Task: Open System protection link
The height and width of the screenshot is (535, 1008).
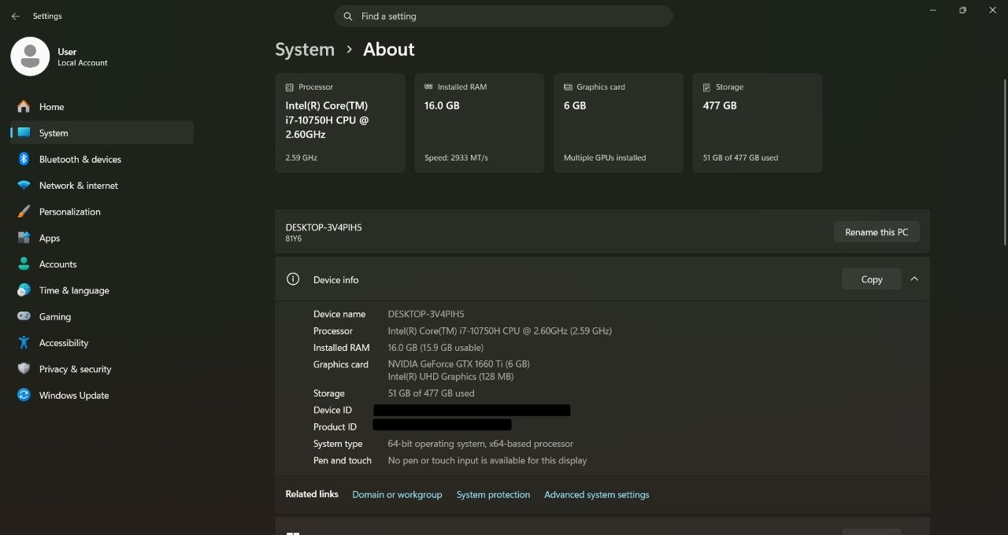Action: pos(493,495)
